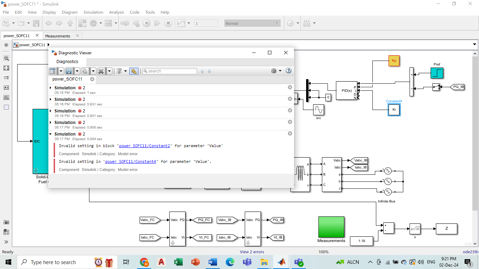Open Model Configuration Parameters gear icon
479x269 pixels.
pyautogui.click(x=93, y=23)
